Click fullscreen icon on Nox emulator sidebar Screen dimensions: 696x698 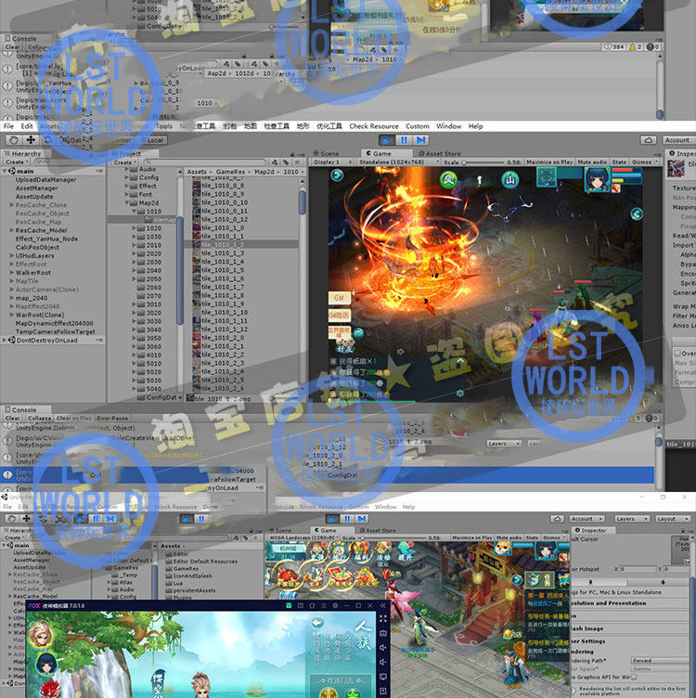(x=383, y=619)
